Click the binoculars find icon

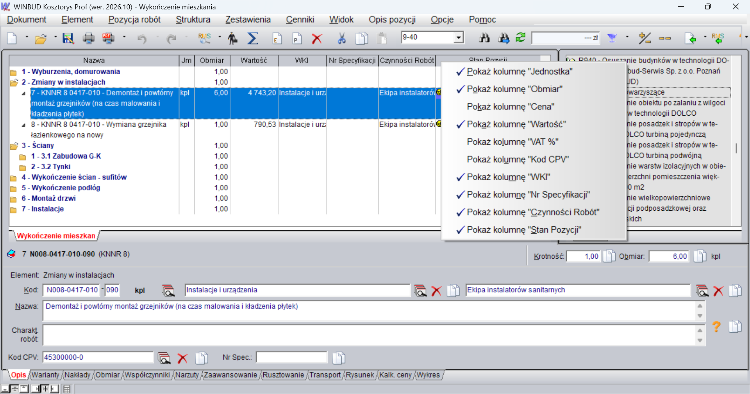point(484,38)
